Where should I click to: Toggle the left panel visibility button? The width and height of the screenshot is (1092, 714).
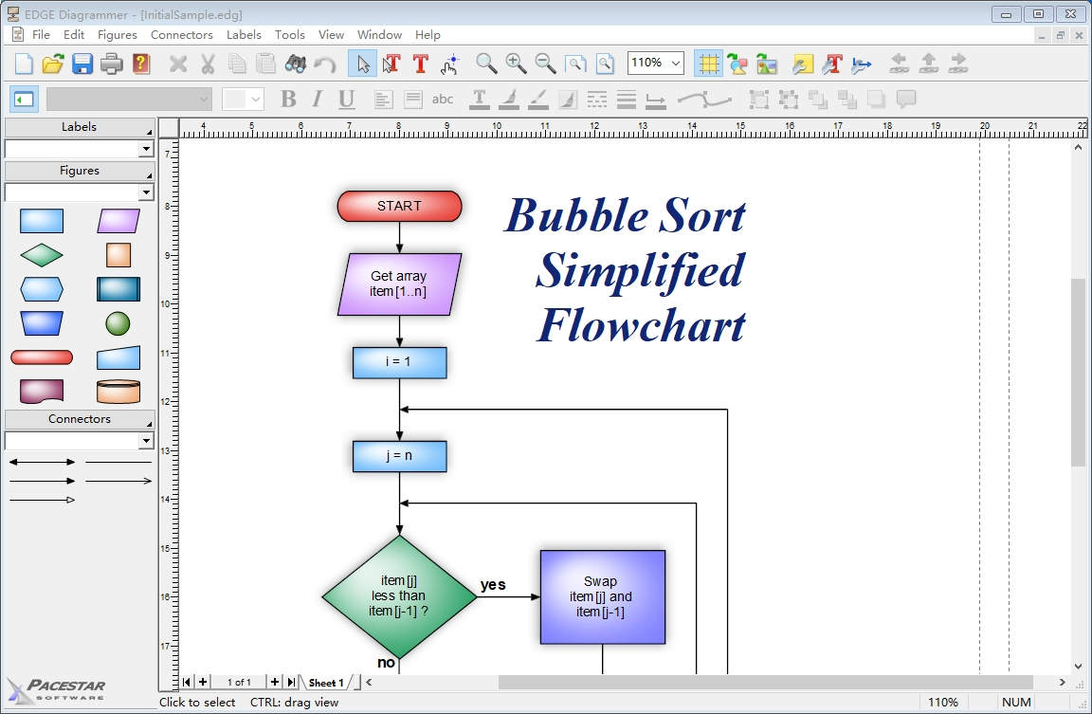pos(24,100)
